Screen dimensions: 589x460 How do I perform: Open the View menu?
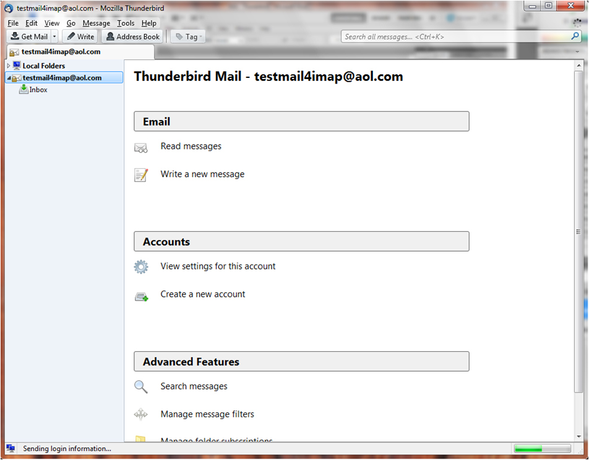(x=52, y=23)
